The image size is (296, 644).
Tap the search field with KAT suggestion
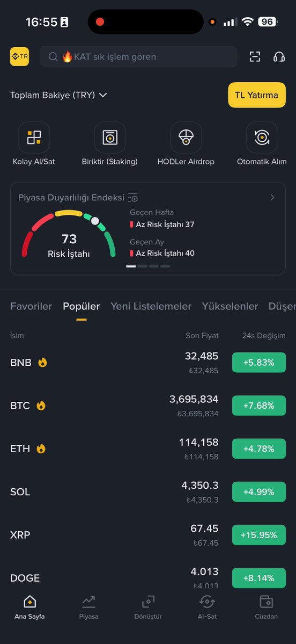(138, 57)
